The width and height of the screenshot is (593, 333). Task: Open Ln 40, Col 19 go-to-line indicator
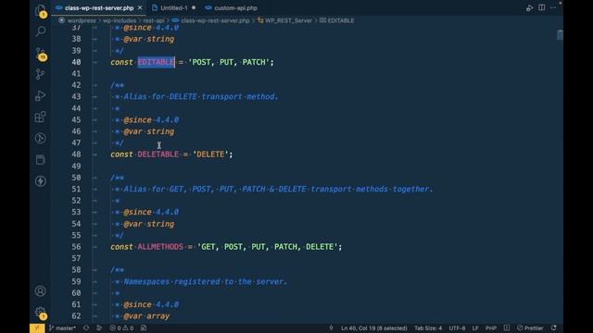tap(374, 328)
